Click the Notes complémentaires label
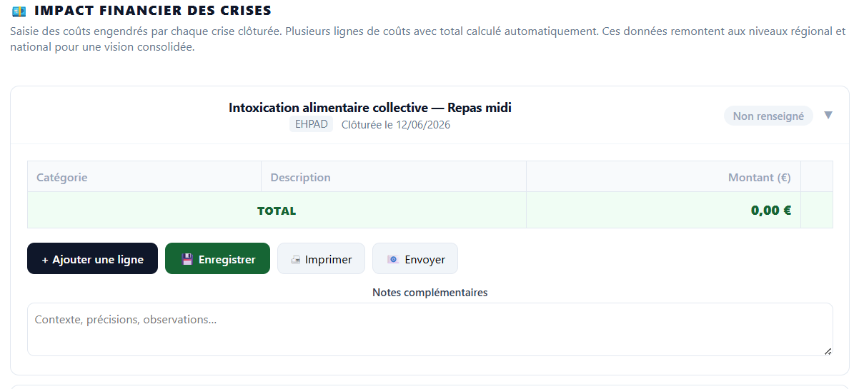This screenshot has width=854, height=389. pos(430,292)
